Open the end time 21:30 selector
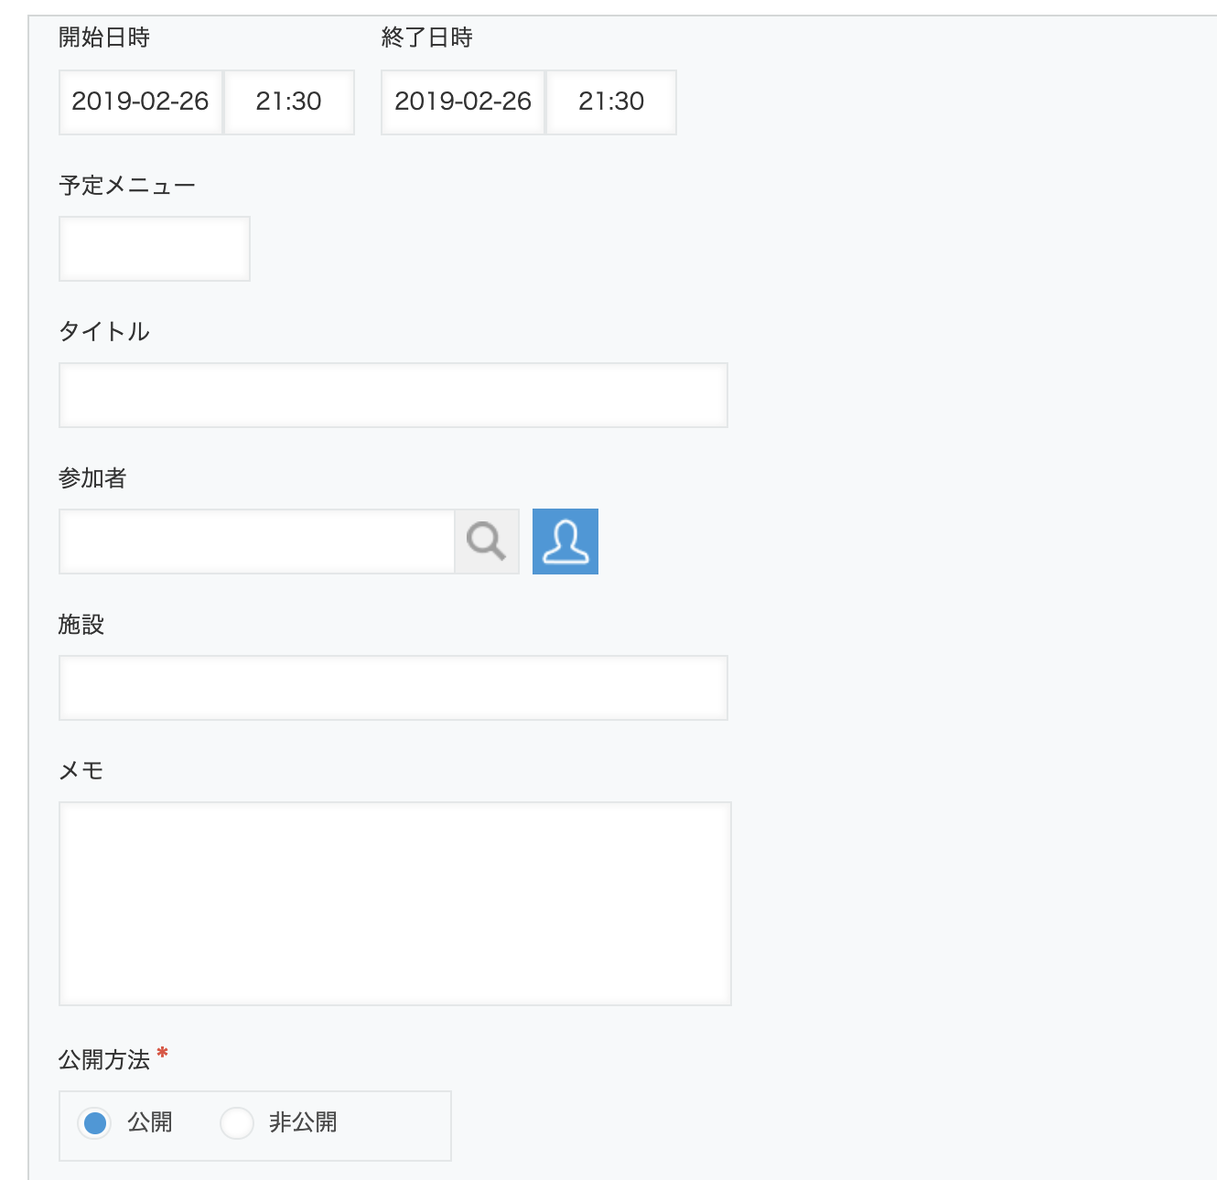 [x=611, y=102]
